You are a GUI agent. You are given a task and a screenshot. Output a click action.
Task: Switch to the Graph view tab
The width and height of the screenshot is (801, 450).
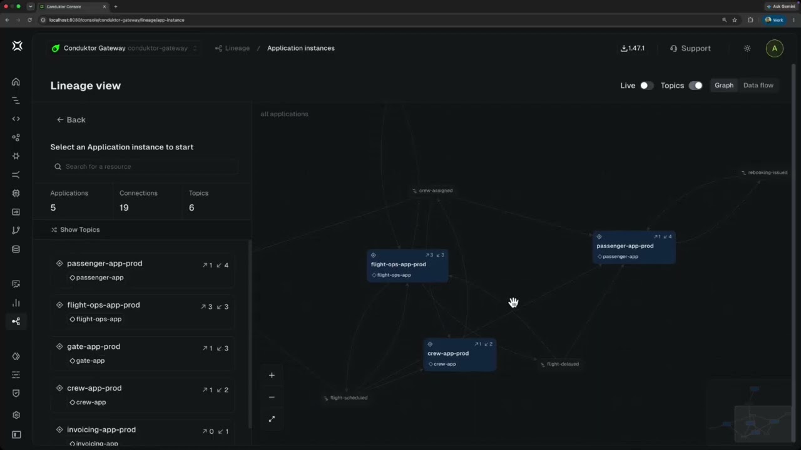(724, 86)
